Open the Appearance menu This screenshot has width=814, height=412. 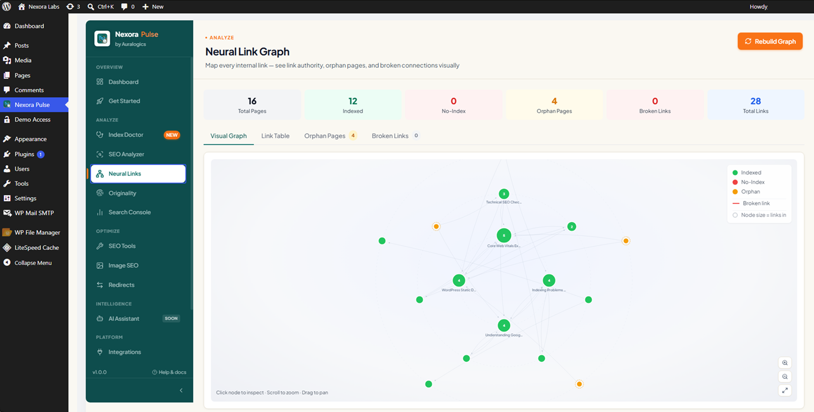click(x=34, y=139)
